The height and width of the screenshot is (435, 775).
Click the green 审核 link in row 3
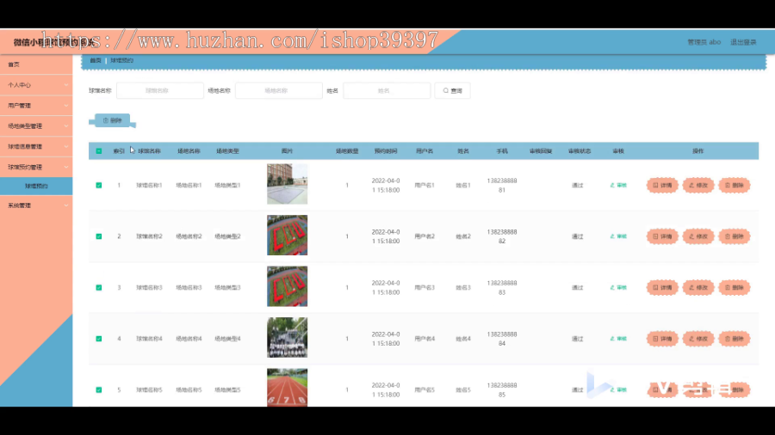(x=618, y=287)
